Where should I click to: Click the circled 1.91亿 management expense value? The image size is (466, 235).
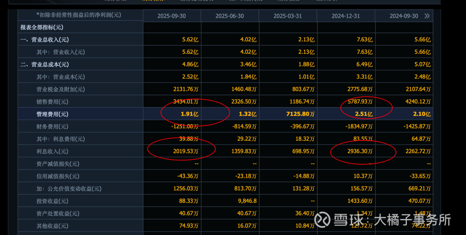pyautogui.click(x=189, y=114)
